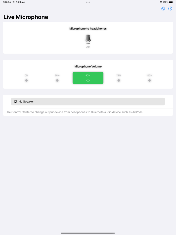Tap the home indicator bar at bottom
Image resolution: width=176 pixels, height=235 pixels.
[x=88, y=233]
